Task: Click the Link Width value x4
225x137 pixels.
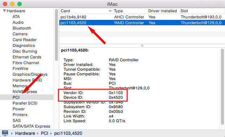Action: pos(111,116)
